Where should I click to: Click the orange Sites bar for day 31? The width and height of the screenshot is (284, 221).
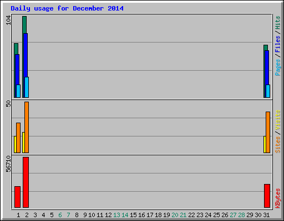click(268, 132)
